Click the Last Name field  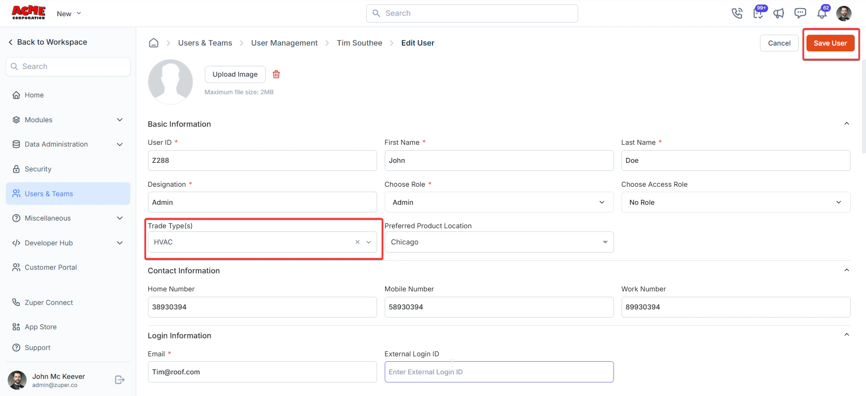click(x=736, y=161)
